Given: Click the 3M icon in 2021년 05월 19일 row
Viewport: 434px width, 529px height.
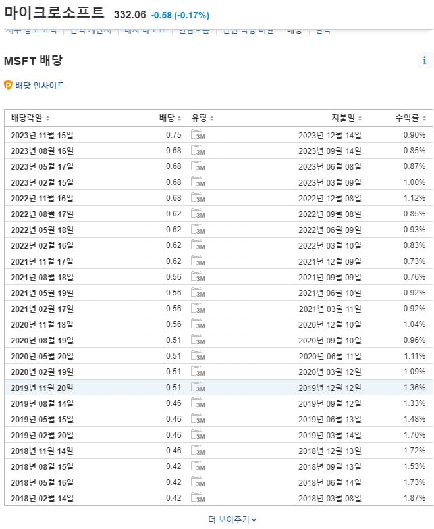Looking at the screenshot, I should (198, 293).
